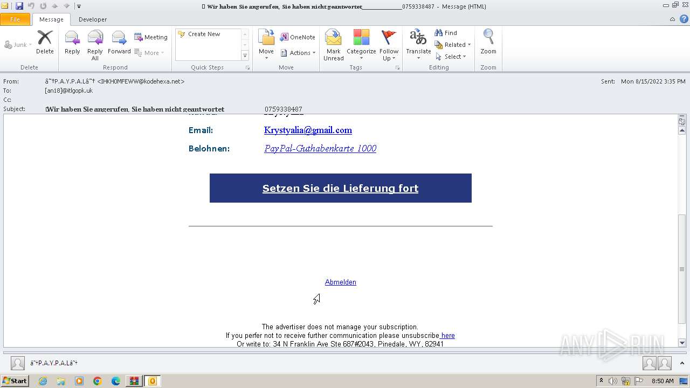Open the Categorize color squares
The height and width of the screenshot is (388, 690).
(361, 38)
